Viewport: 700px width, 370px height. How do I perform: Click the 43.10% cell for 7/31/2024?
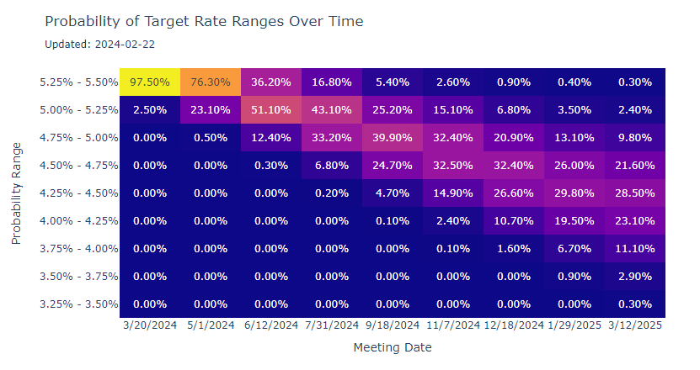point(332,110)
